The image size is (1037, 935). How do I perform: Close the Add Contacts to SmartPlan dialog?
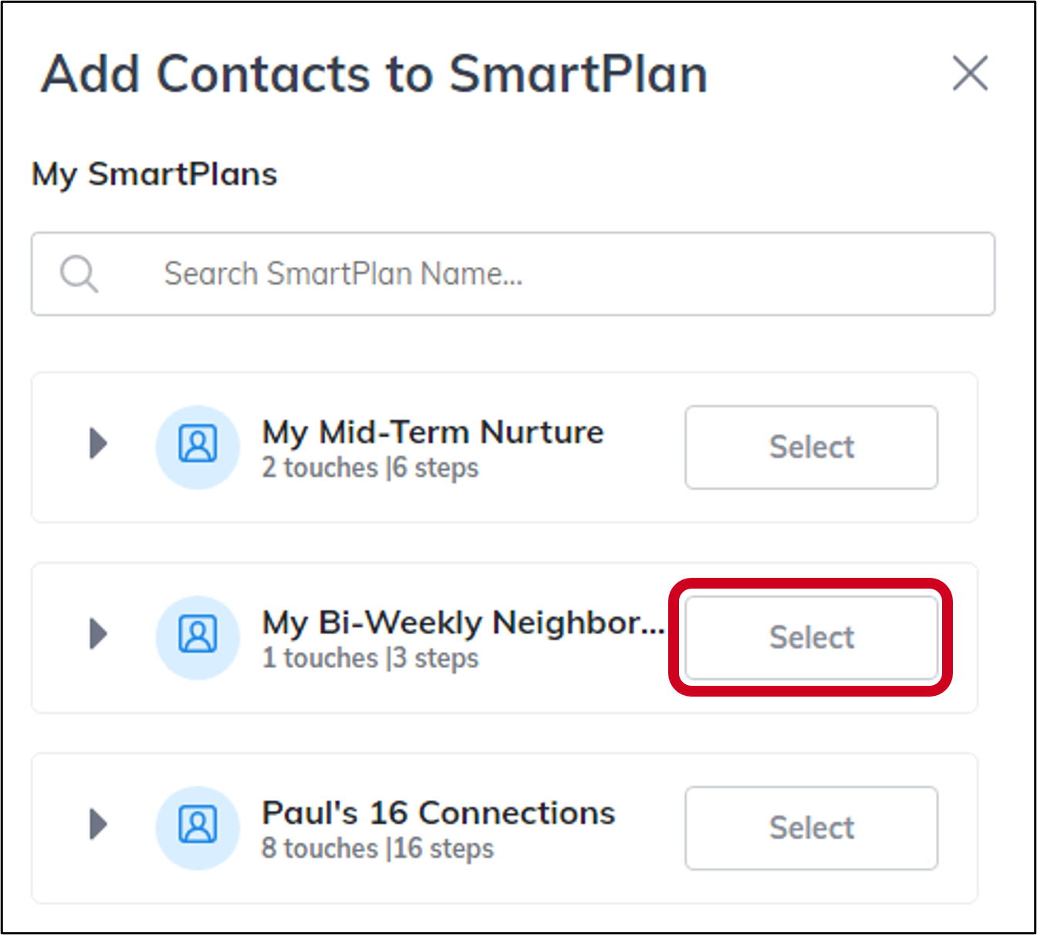click(970, 73)
